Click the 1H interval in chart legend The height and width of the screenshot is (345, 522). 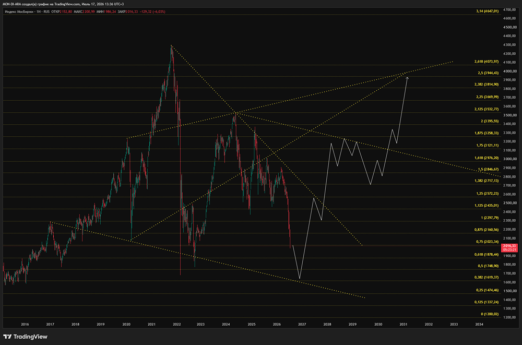coord(38,11)
